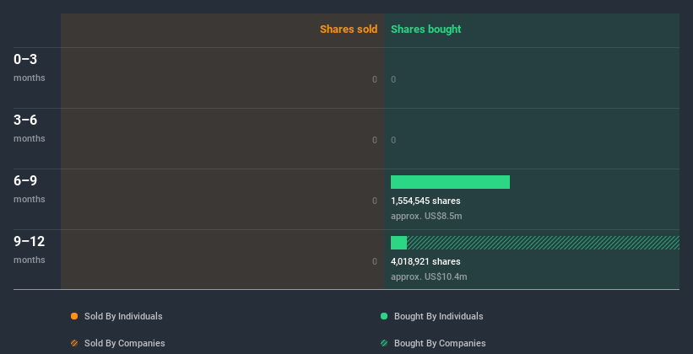The height and width of the screenshot is (354, 693).
Task: Select the approx. US$10.4m value text
Action: click(x=429, y=276)
